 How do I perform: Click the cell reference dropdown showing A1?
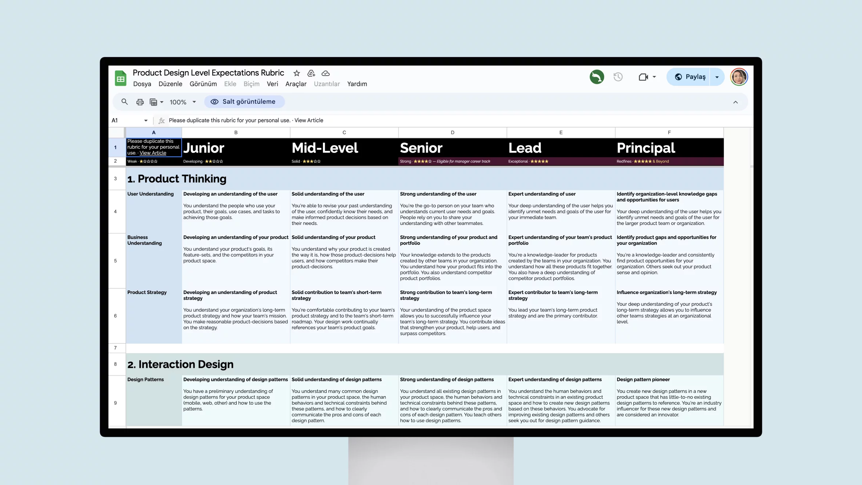click(129, 120)
